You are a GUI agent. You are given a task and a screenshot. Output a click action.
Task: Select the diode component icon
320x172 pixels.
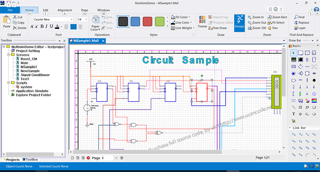294,73
